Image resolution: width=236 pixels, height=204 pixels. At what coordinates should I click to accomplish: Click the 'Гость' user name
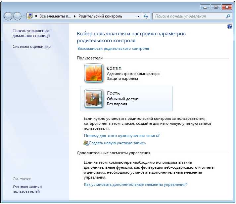[113, 93]
